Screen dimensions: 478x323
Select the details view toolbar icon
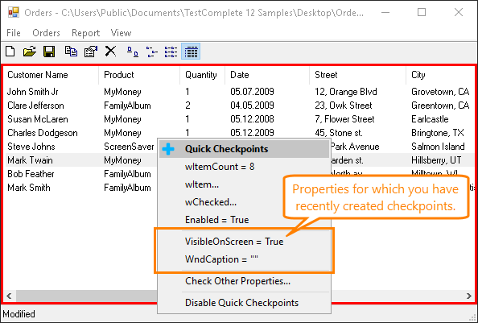pos(191,52)
